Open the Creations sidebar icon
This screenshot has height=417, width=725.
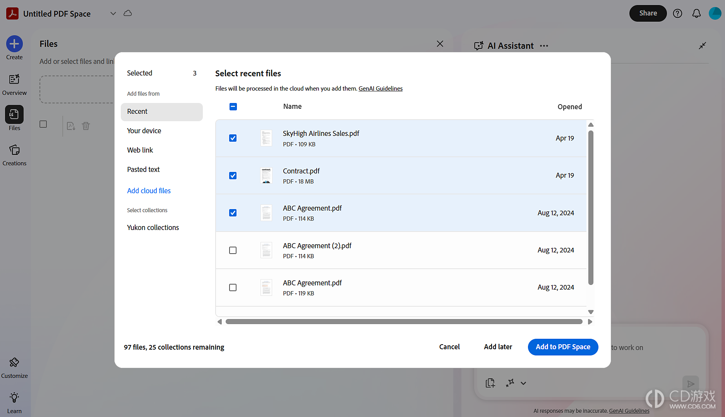[14, 150]
